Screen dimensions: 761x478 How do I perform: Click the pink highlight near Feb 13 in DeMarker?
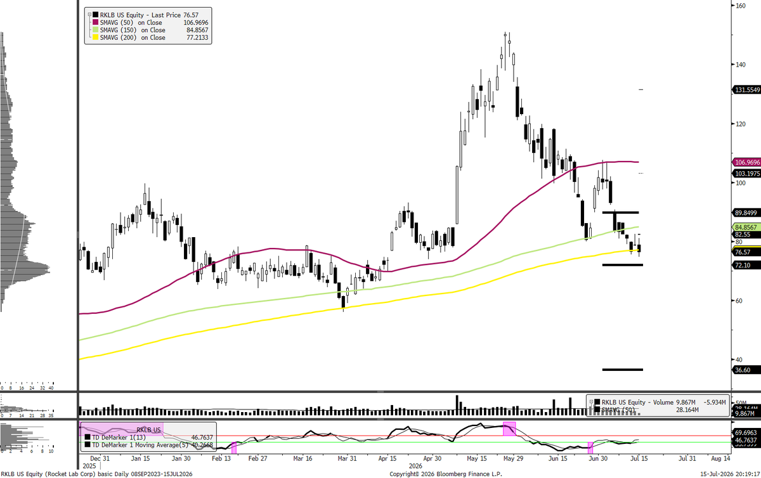coord(234,448)
